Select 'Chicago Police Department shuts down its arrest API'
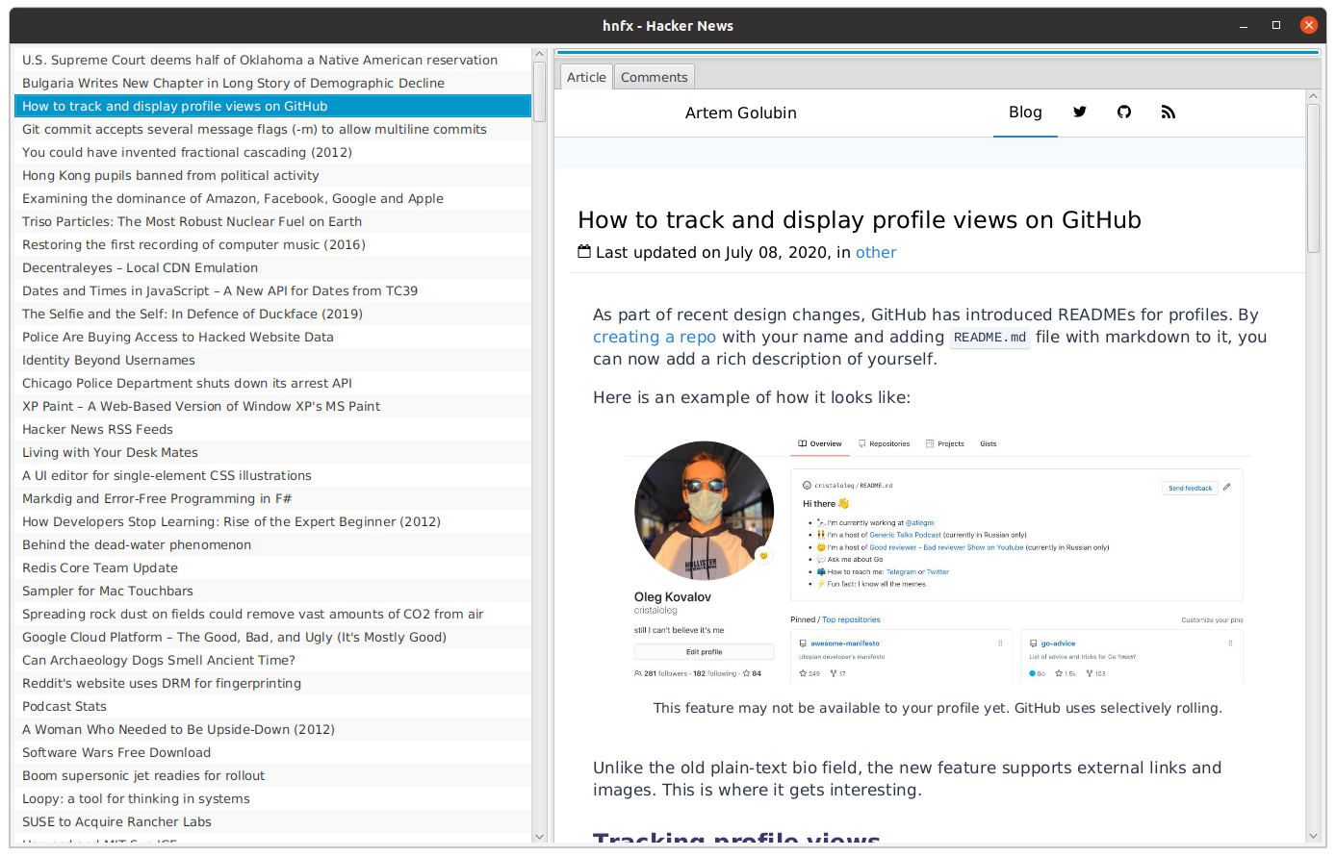Viewport: 1336px width, 857px height. [272, 383]
